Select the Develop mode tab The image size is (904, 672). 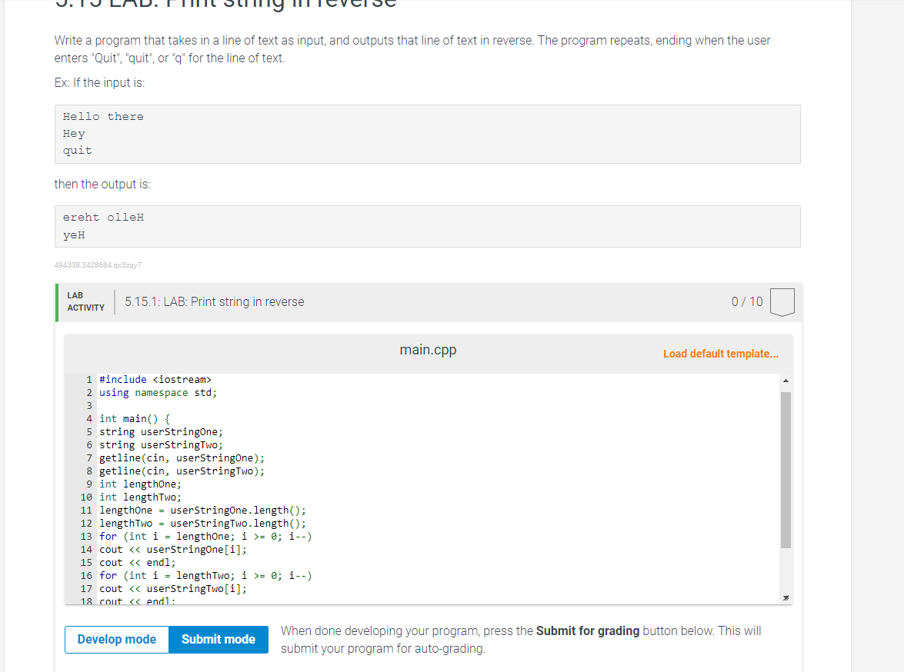point(116,639)
